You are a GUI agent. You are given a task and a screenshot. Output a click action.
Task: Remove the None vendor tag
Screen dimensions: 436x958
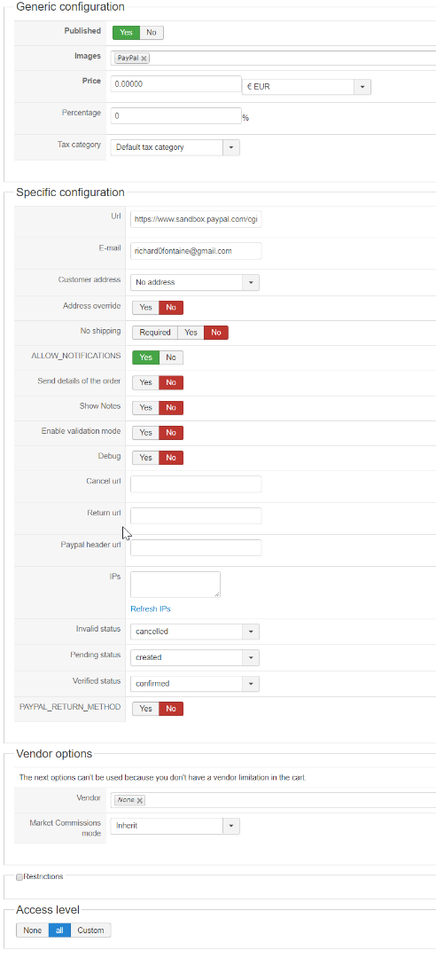pos(140,800)
